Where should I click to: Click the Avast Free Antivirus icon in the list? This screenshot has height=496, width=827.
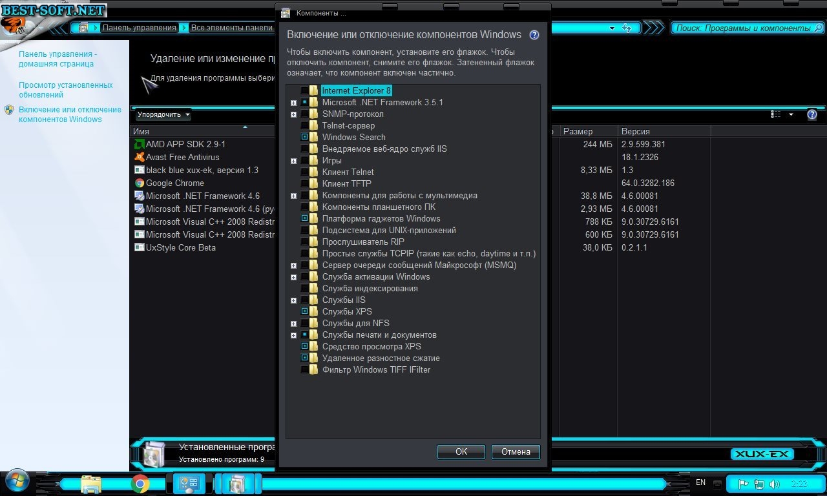coord(139,157)
